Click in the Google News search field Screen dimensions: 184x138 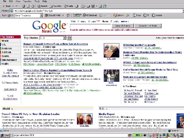(x=90, y=26)
